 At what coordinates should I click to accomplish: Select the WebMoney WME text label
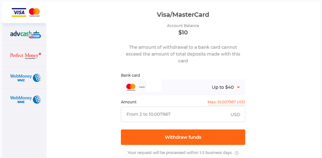[21, 100]
